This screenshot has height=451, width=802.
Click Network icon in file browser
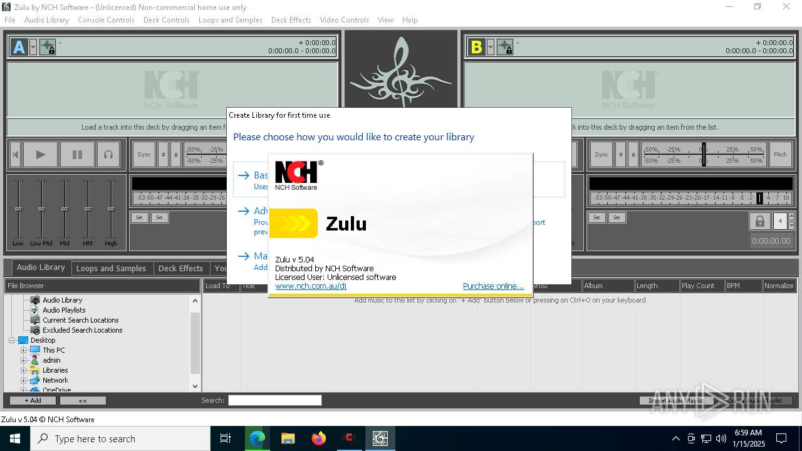pos(35,380)
